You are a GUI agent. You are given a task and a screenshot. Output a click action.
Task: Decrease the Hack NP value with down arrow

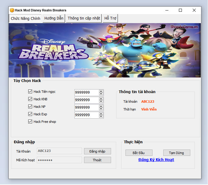tap(101, 109)
